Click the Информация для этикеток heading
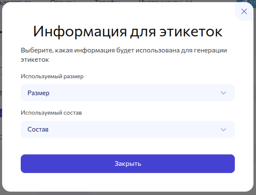This screenshot has height=195, width=256. pyautogui.click(x=128, y=32)
